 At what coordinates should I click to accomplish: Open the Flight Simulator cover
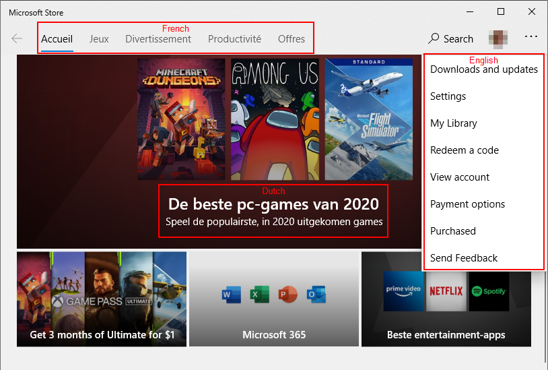click(x=369, y=119)
